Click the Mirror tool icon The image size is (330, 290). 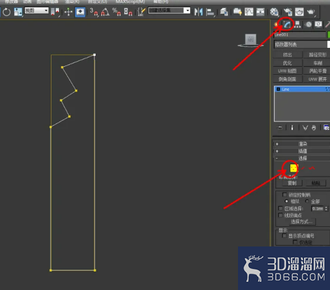(199, 12)
